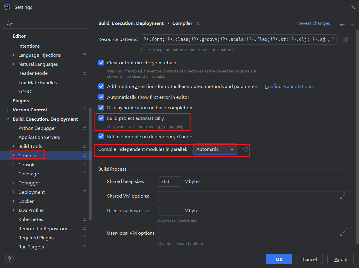Click the Resource patterns text field
Viewport: 359px width, 268px height.
238,39
